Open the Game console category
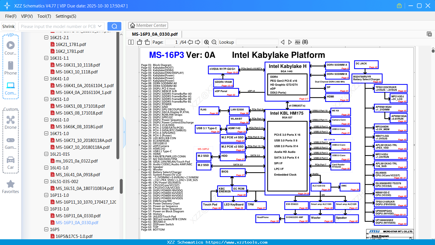435x245 pixels. pos(11,143)
